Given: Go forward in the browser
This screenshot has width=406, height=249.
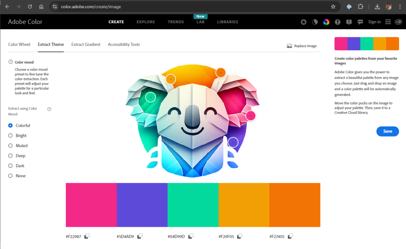Looking at the screenshot, I should click(x=18, y=7).
